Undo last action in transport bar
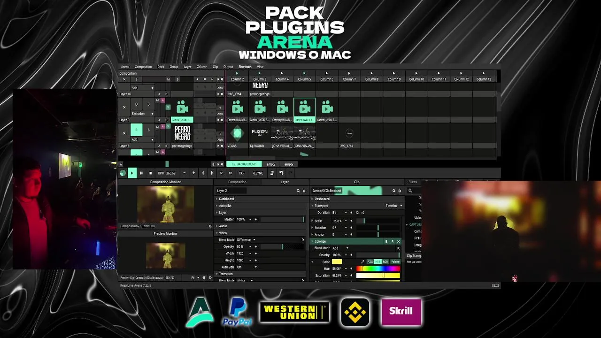Screen dimensions: 601x338 pyautogui.click(x=281, y=173)
